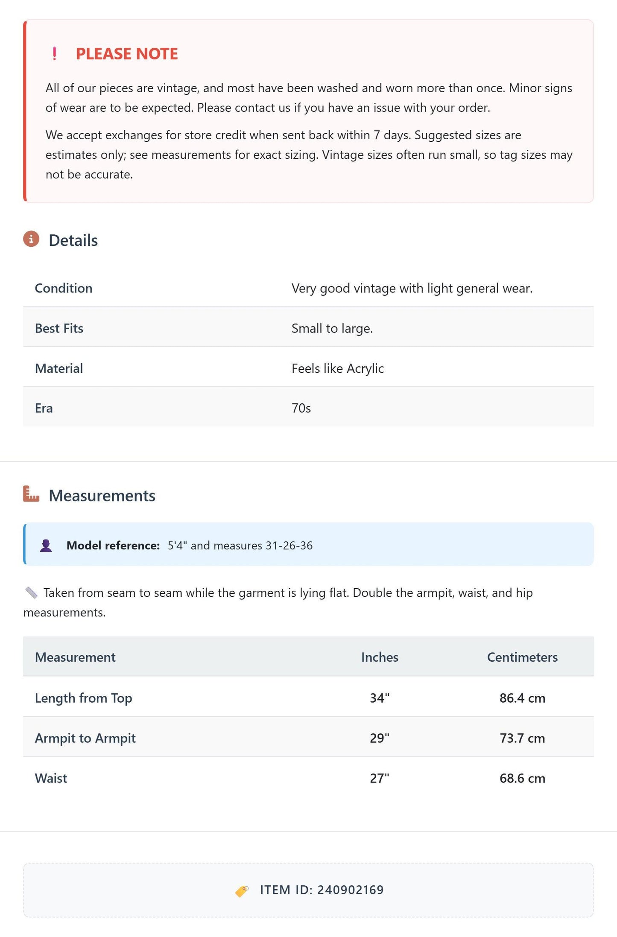Click the Waist row label
This screenshot has width=617, height=937.
[x=51, y=778]
